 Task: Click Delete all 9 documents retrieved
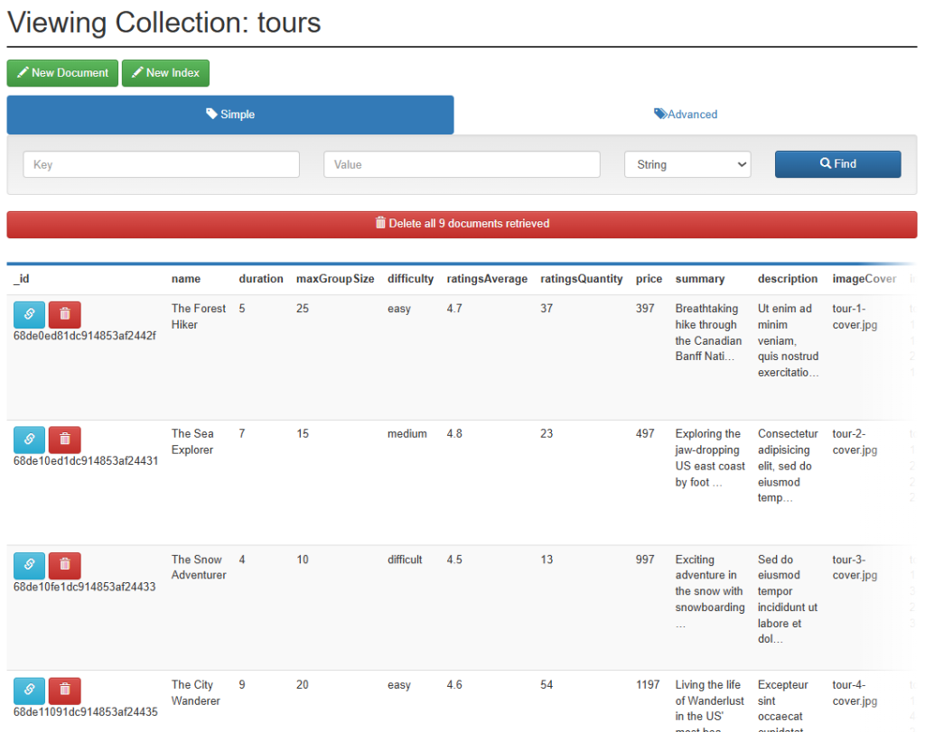click(x=462, y=224)
